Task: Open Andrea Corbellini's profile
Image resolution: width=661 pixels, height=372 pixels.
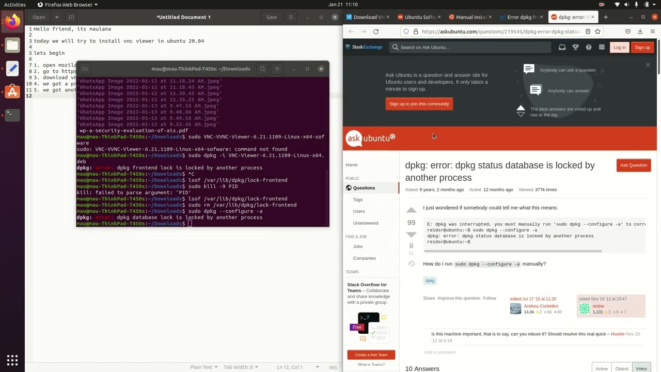Action: tap(541, 306)
